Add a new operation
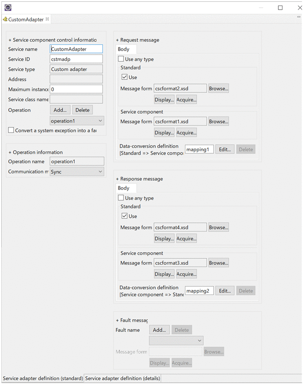 coord(60,110)
